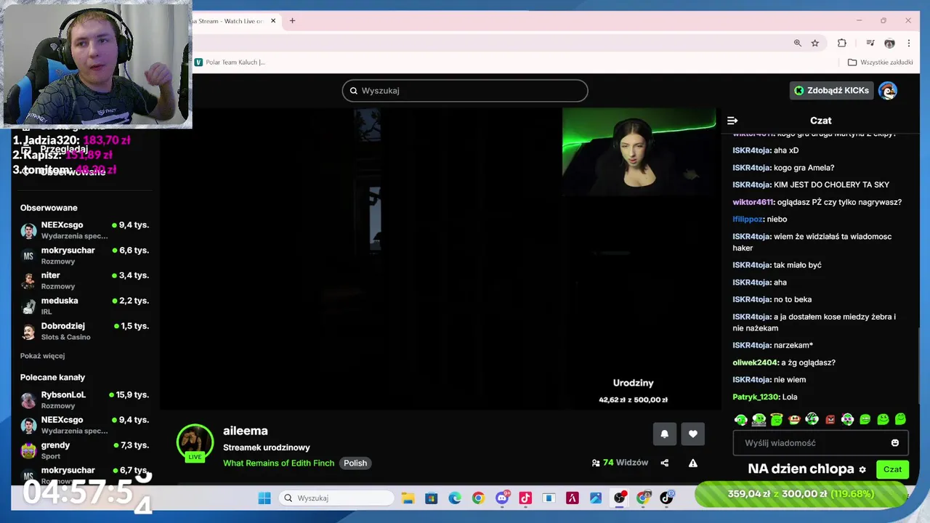Open Windows Start menu
930x523 pixels.
tap(264, 498)
